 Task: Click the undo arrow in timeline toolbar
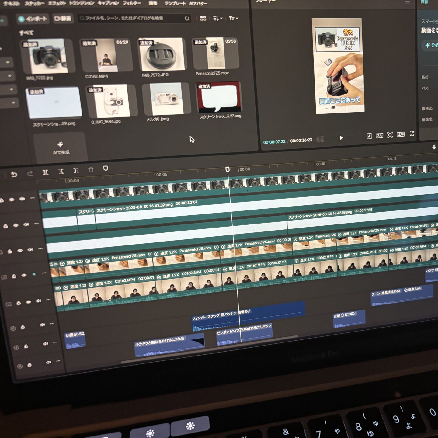(14, 174)
